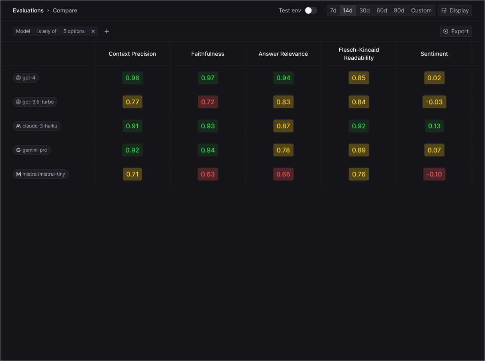This screenshot has height=361, width=485.
Task: Remove the Model filter with X icon
Action: pyautogui.click(x=93, y=31)
